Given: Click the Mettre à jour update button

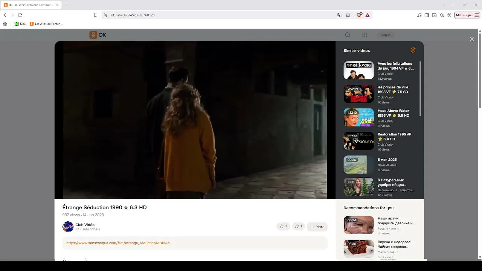Looking at the screenshot, I should point(467,15).
